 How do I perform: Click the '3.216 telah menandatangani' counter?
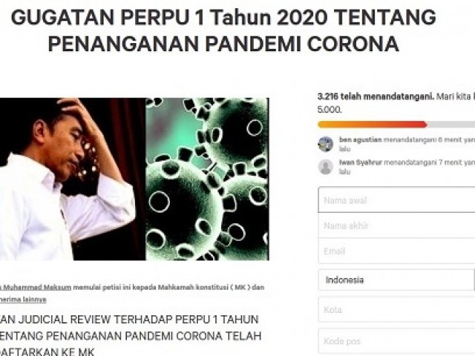click(376, 96)
